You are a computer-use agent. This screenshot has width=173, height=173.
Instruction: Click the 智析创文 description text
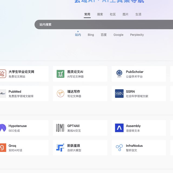[x=132, y=150]
